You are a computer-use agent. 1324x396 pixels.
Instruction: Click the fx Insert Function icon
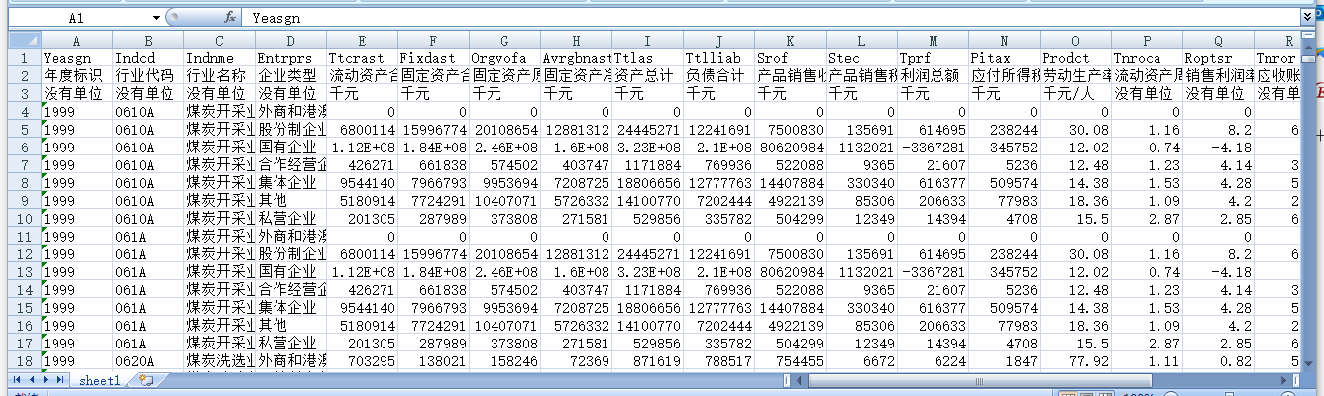(x=230, y=18)
